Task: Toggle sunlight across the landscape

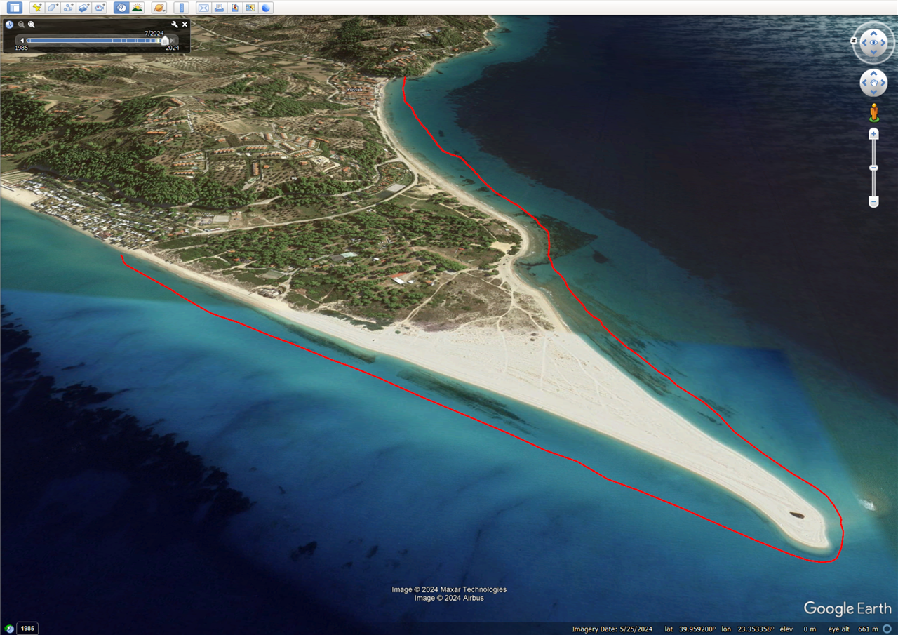Action: 137,8
